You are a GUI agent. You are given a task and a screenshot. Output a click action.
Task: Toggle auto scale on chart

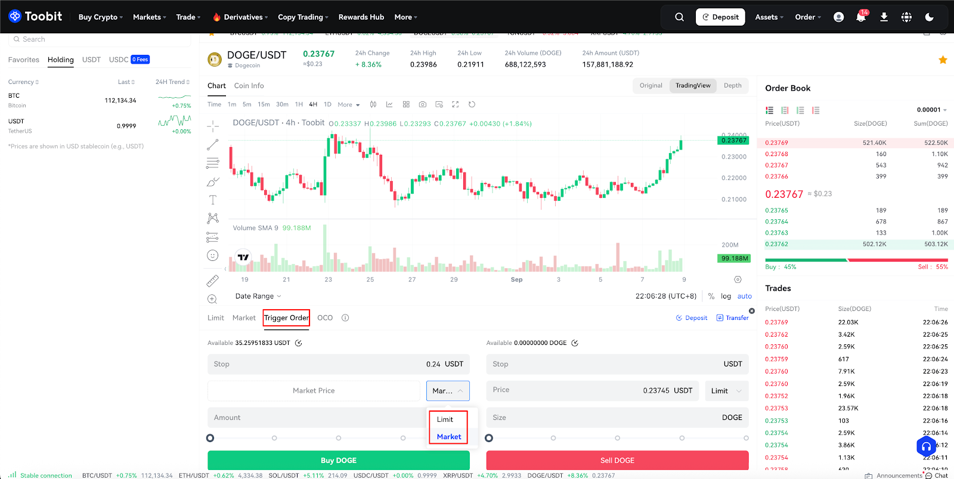point(745,296)
